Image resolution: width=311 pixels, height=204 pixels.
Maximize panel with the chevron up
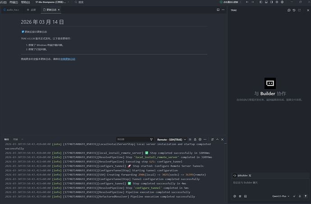click(x=217, y=139)
